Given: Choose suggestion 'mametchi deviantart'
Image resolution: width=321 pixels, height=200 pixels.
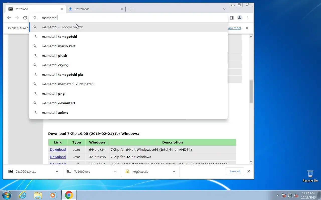Looking at the screenshot, I should click(x=128, y=103).
